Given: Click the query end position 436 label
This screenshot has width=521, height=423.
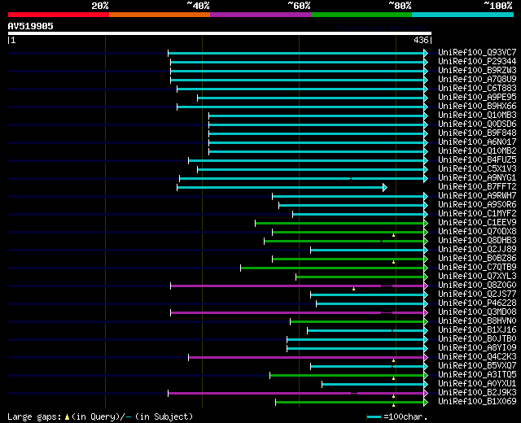Looking at the screenshot, I should (x=421, y=40).
